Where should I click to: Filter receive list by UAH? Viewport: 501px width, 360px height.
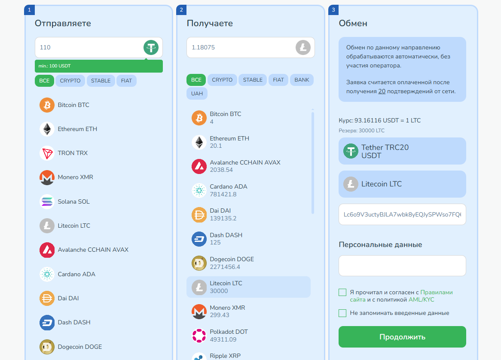(x=197, y=94)
